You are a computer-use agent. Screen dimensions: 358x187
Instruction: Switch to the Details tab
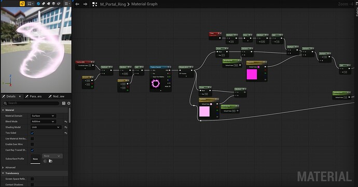tap(11, 96)
